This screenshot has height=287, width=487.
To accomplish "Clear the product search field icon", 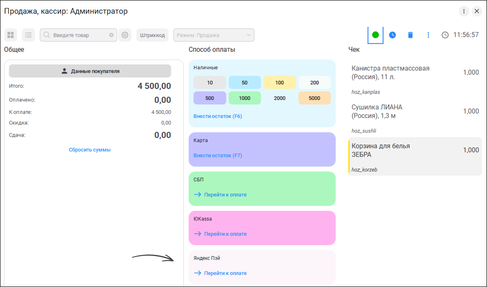I will 111,35.
